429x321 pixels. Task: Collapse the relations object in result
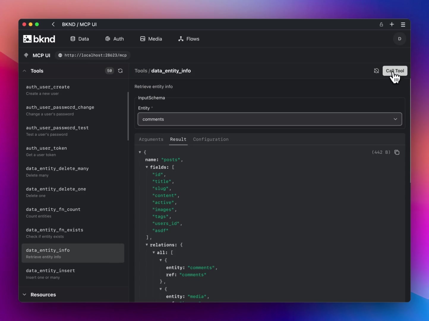click(x=147, y=245)
